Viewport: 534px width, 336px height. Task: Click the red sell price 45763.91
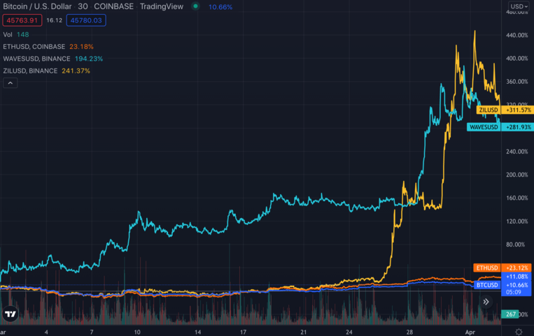click(x=22, y=20)
